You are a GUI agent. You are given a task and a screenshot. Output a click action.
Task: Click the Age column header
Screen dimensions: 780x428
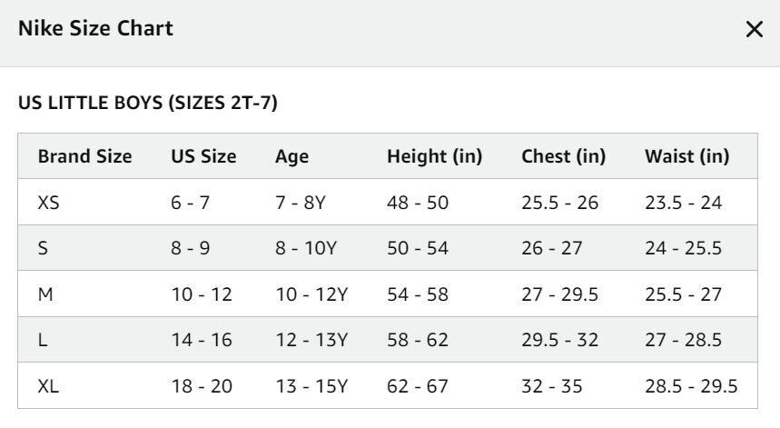[x=292, y=157]
